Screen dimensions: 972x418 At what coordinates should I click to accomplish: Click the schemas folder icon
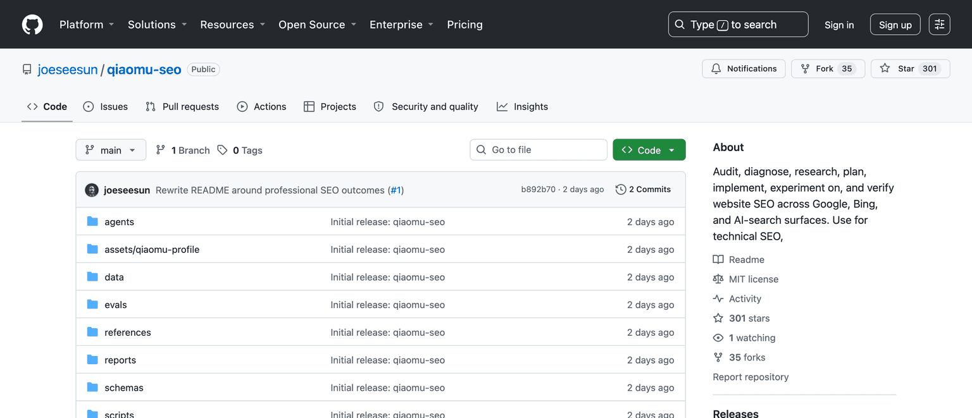pyautogui.click(x=92, y=387)
